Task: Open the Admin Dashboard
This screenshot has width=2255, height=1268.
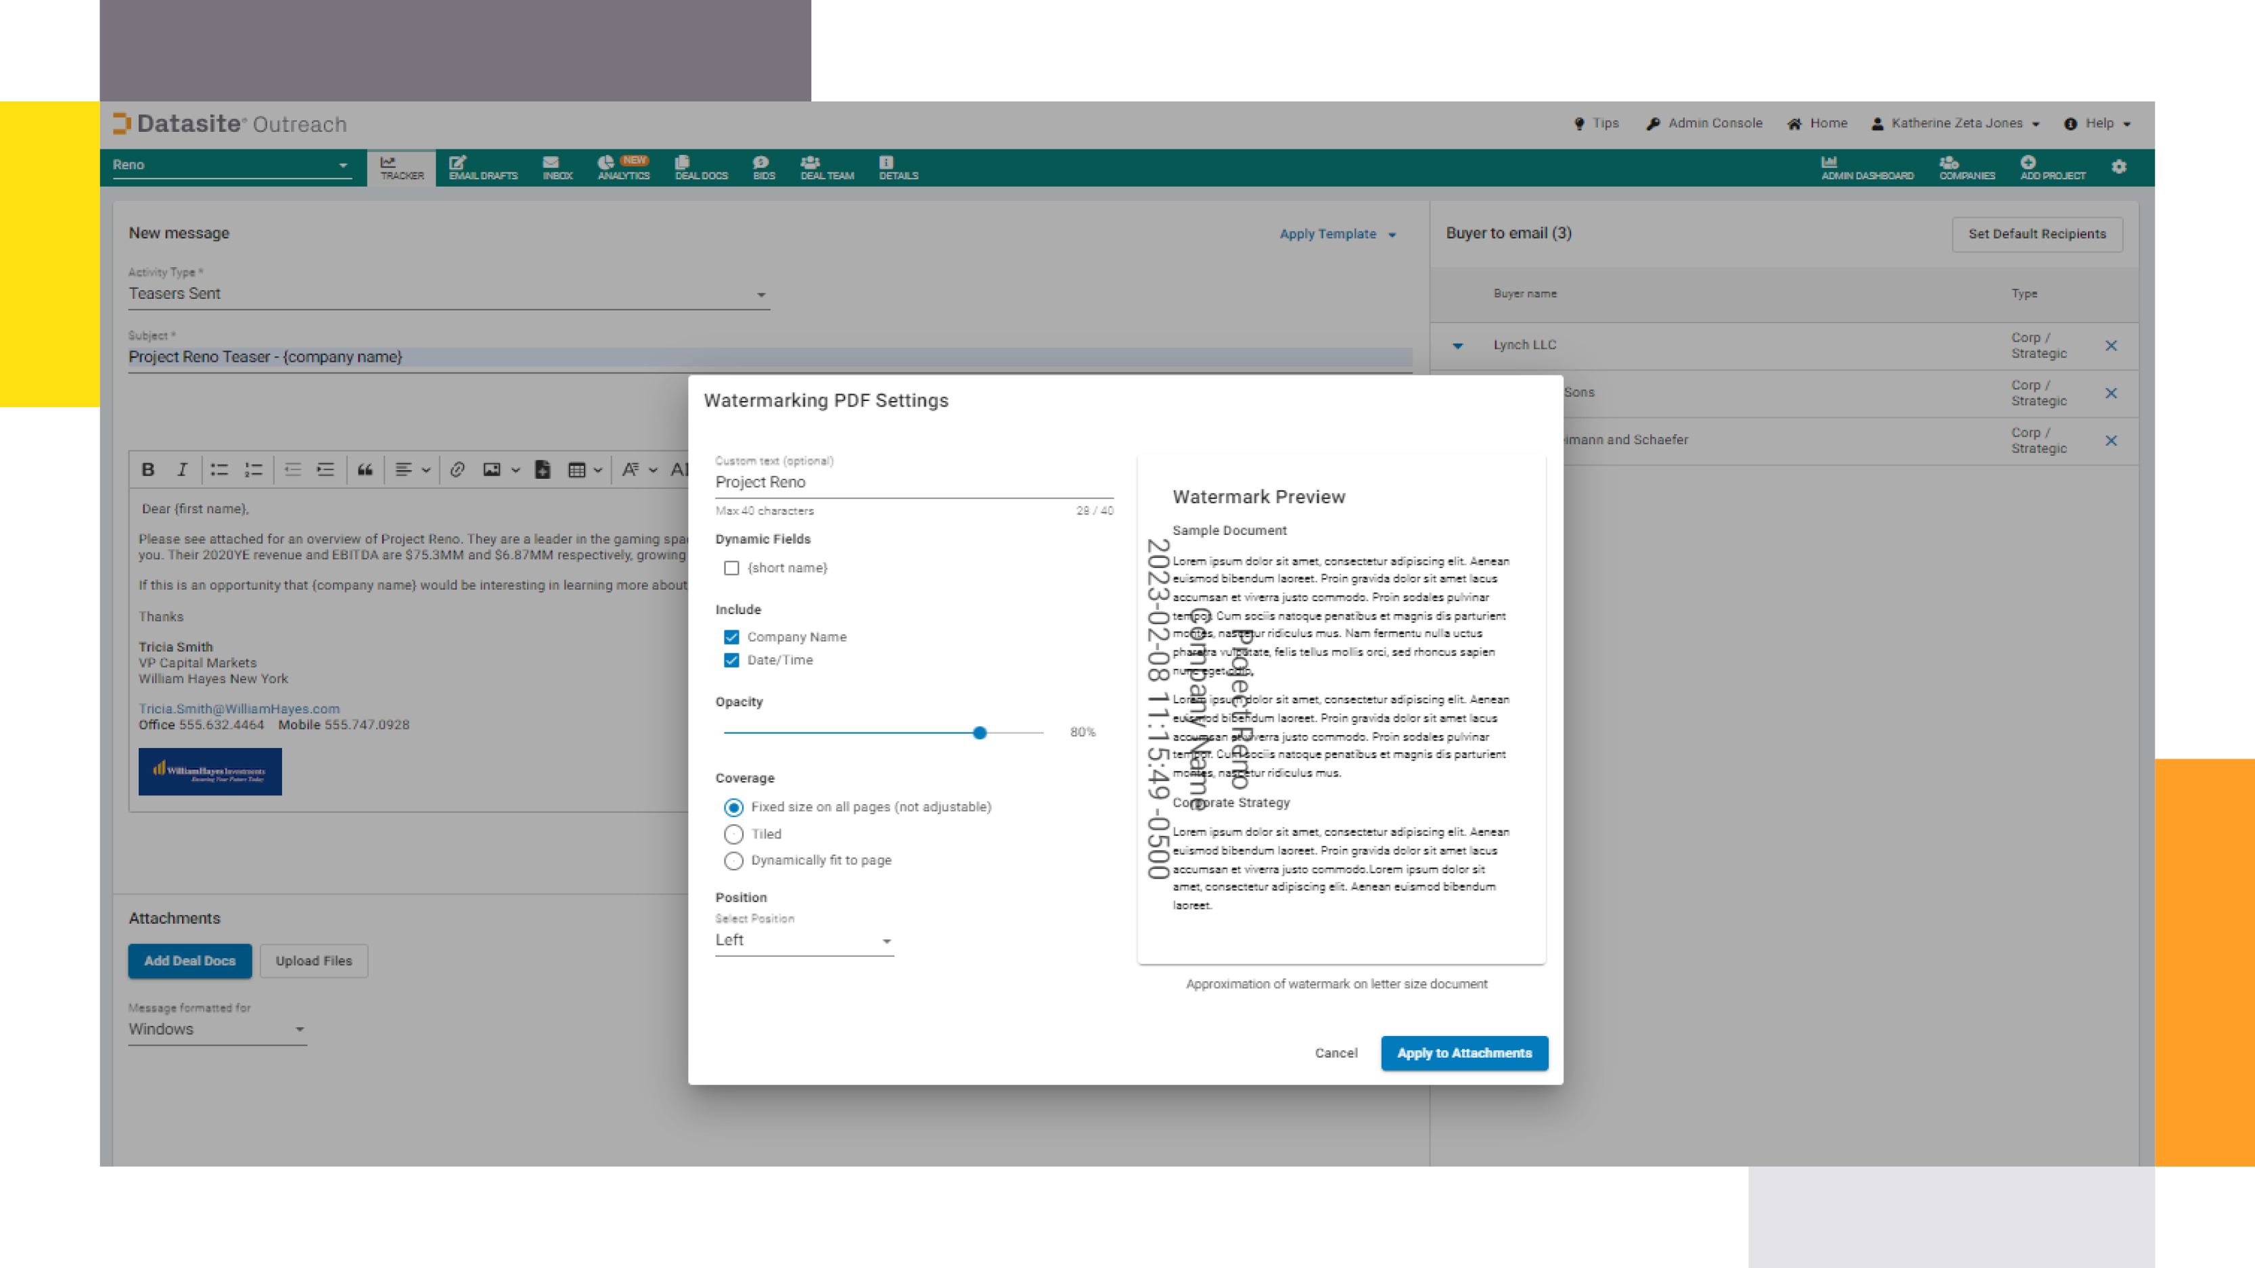Action: [1867, 167]
